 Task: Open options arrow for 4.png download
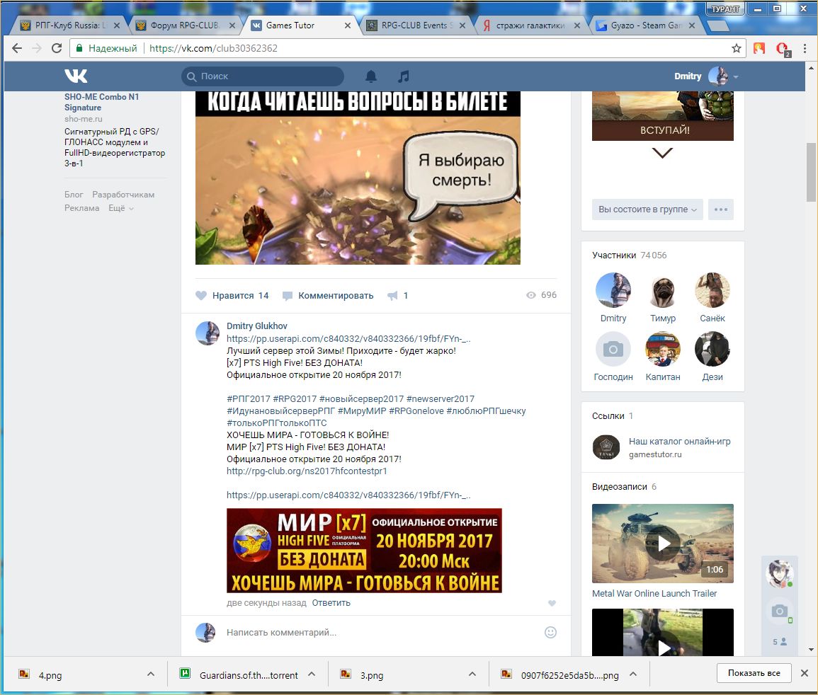tap(151, 674)
